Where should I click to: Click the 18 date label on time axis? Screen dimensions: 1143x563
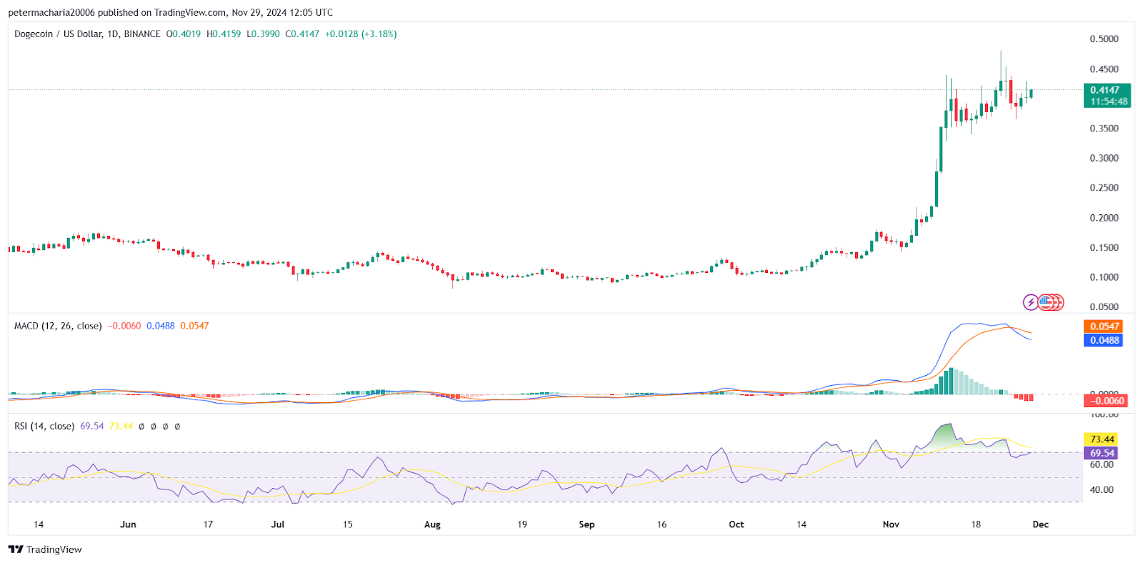point(976,524)
